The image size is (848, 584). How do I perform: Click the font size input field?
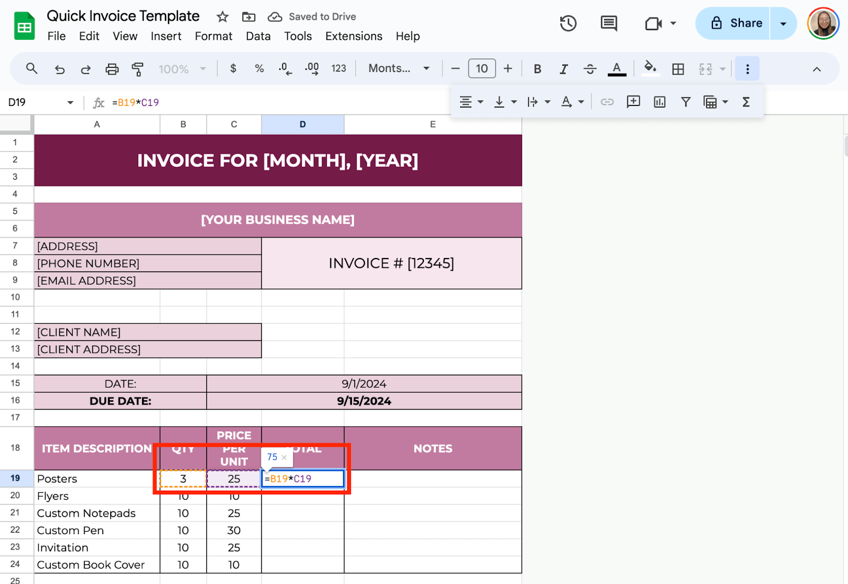[482, 68]
